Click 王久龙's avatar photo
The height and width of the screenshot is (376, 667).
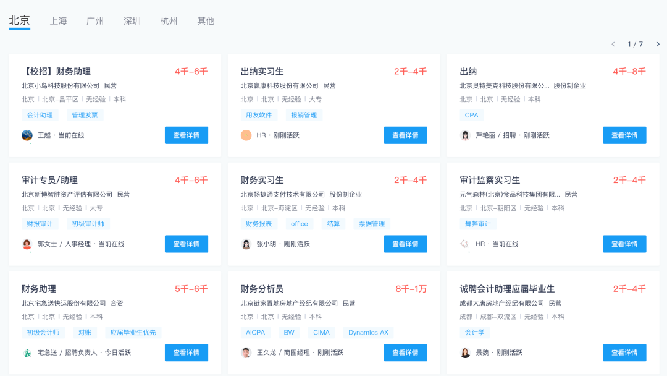(246, 352)
